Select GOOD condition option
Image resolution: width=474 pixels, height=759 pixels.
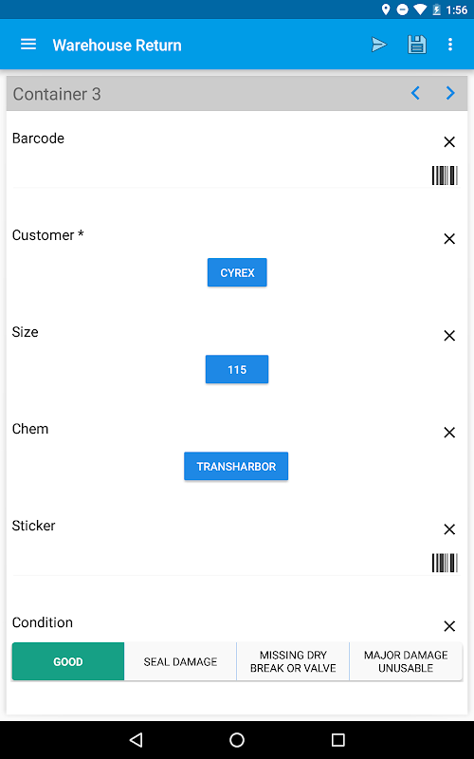coord(68,661)
